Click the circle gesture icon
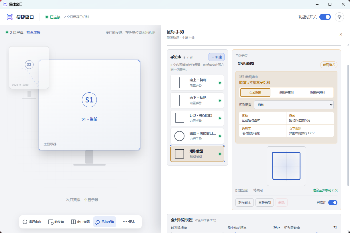The height and width of the screenshot is (233, 350). [x=179, y=136]
